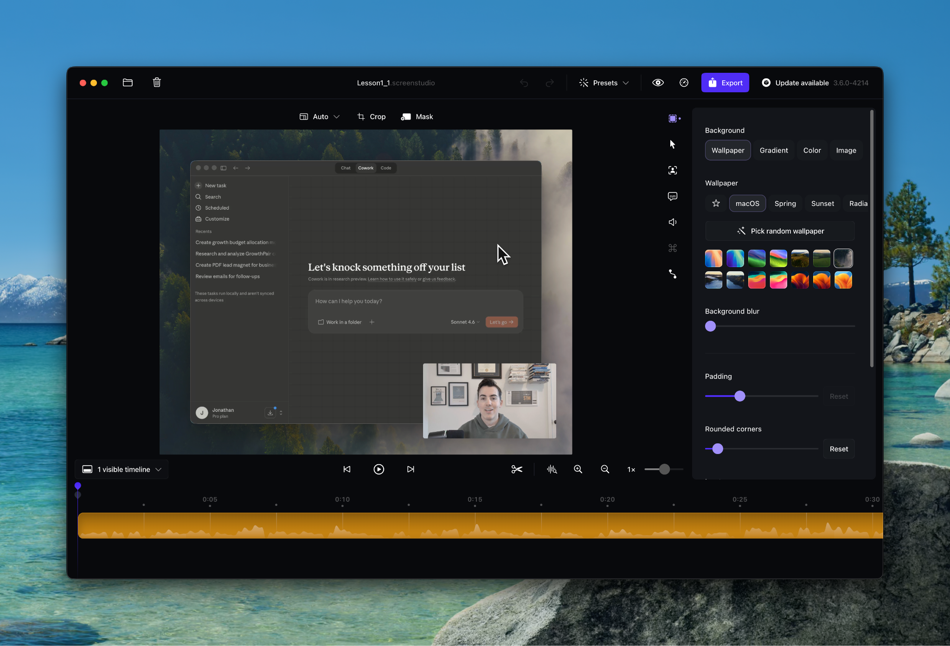Screen dimensions: 950x646
Task: Zoom out the timeline
Action: coord(605,469)
